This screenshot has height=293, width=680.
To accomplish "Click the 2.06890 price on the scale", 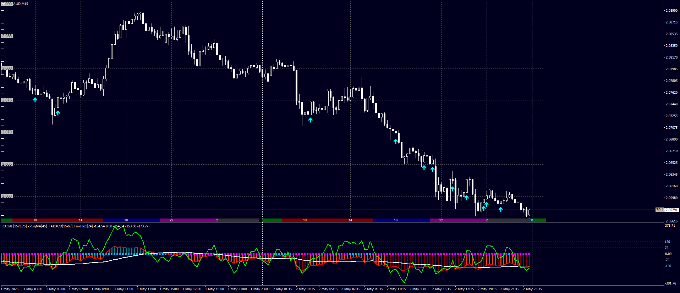I will pos(671,139).
